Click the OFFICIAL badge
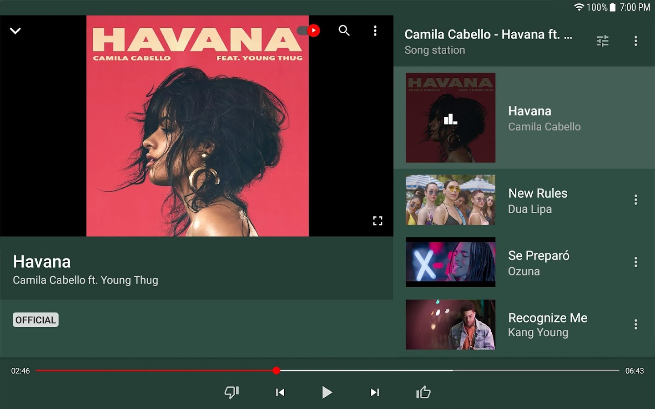This screenshot has width=655, height=409. coord(35,320)
